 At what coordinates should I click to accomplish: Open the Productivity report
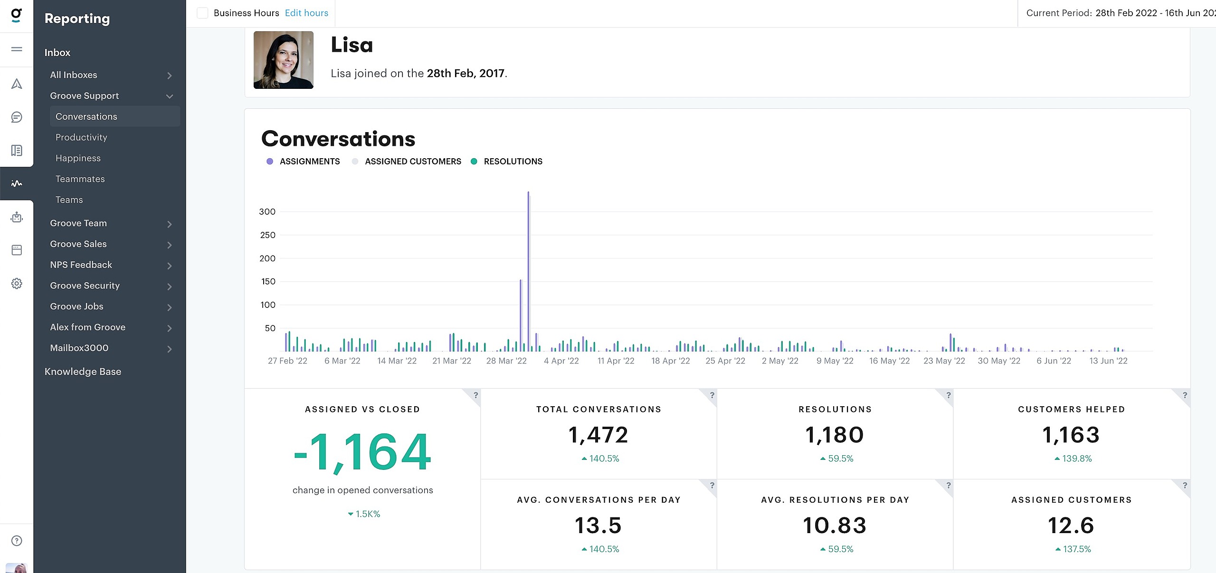(x=81, y=137)
